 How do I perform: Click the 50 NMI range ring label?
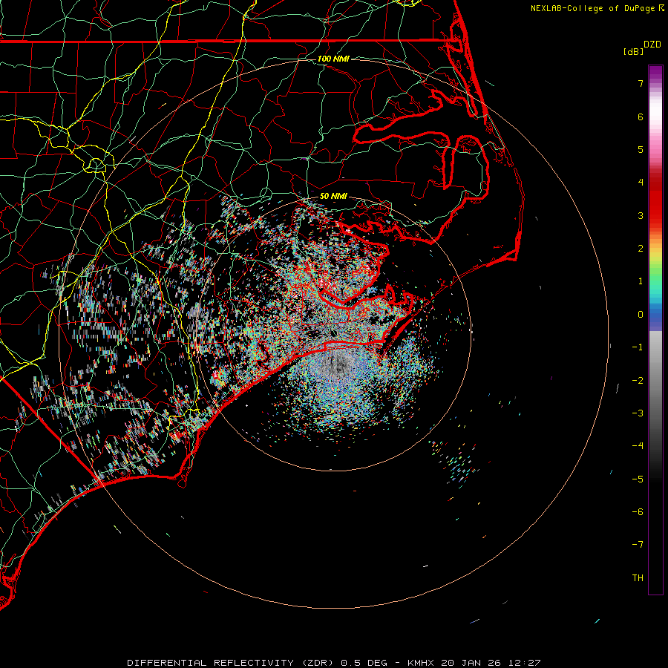point(333,196)
